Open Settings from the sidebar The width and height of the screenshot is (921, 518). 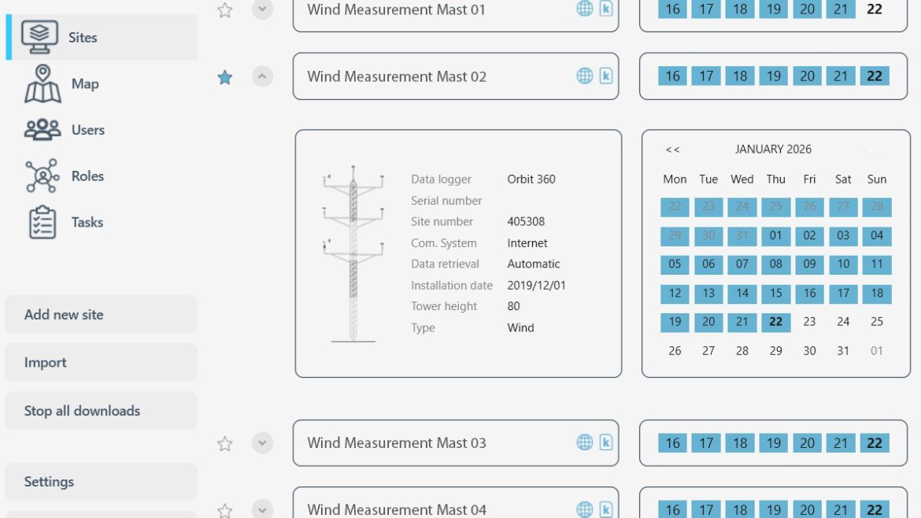tap(48, 481)
